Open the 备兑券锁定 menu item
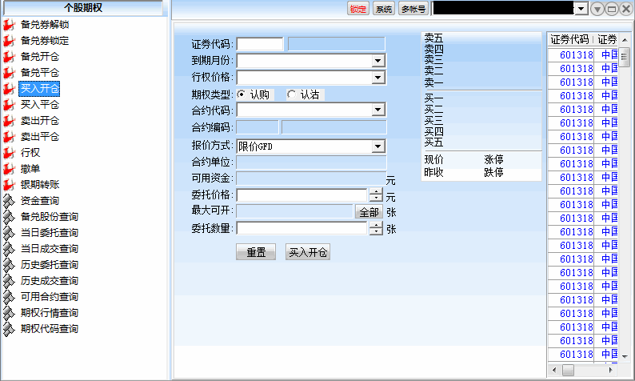This screenshot has height=381, width=635. (45, 41)
